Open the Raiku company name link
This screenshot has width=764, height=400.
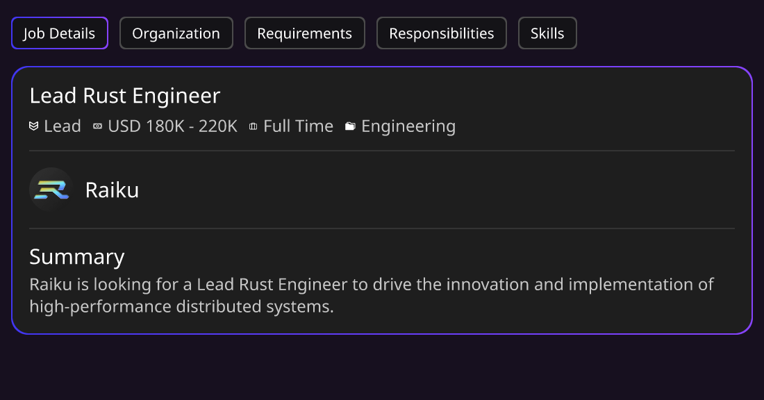112,190
